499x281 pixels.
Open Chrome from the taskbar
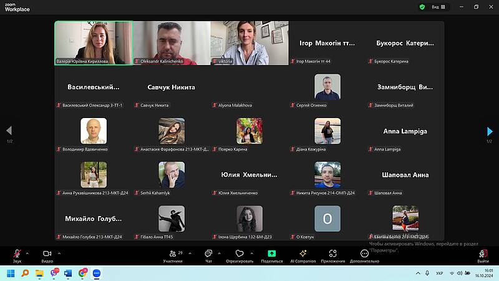[83, 273]
